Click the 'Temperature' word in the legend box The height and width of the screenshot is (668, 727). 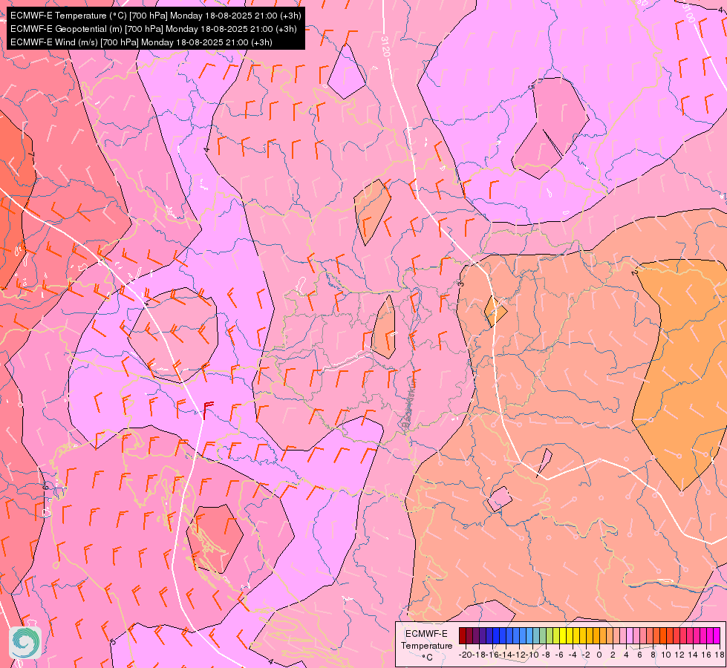[426, 646]
